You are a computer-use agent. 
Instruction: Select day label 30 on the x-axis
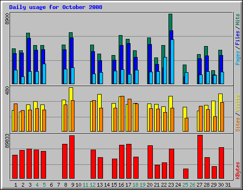coord(221,185)
